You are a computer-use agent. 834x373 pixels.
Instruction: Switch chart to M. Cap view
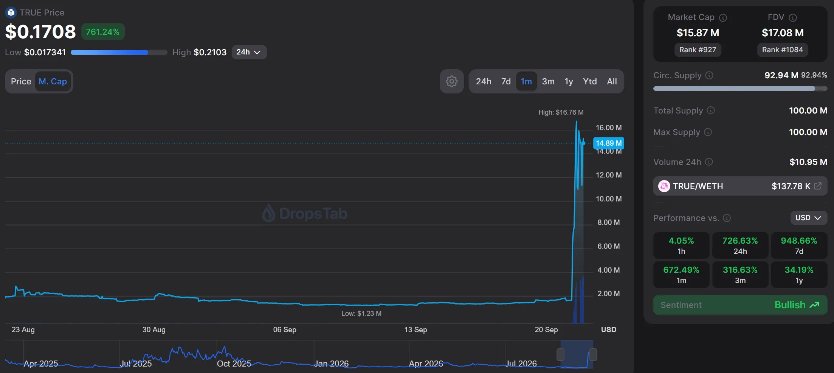pyautogui.click(x=53, y=81)
